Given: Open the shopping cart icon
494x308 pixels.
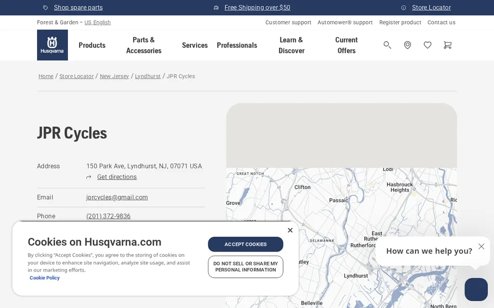Looking at the screenshot, I should [x=447, y=45].
